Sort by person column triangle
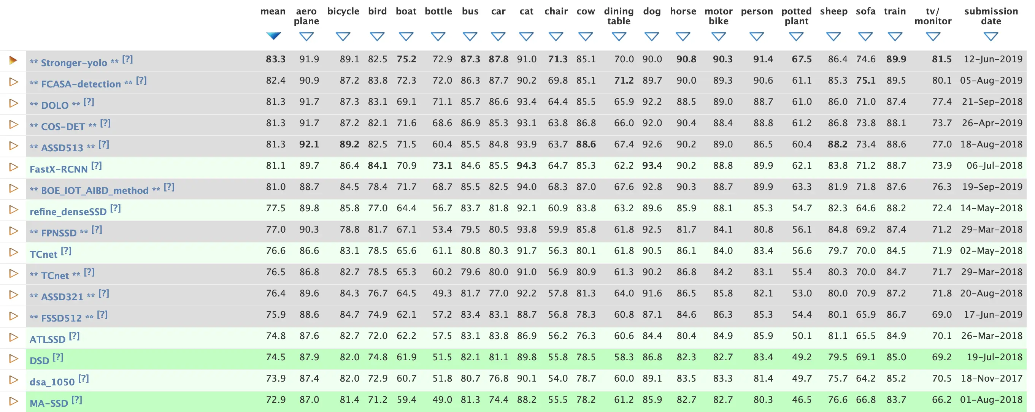Viewport: 1035px width, 412px height. click(757, 36)
